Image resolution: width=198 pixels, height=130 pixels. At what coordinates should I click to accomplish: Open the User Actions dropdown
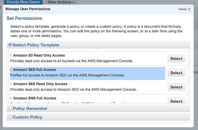[61, 2]
